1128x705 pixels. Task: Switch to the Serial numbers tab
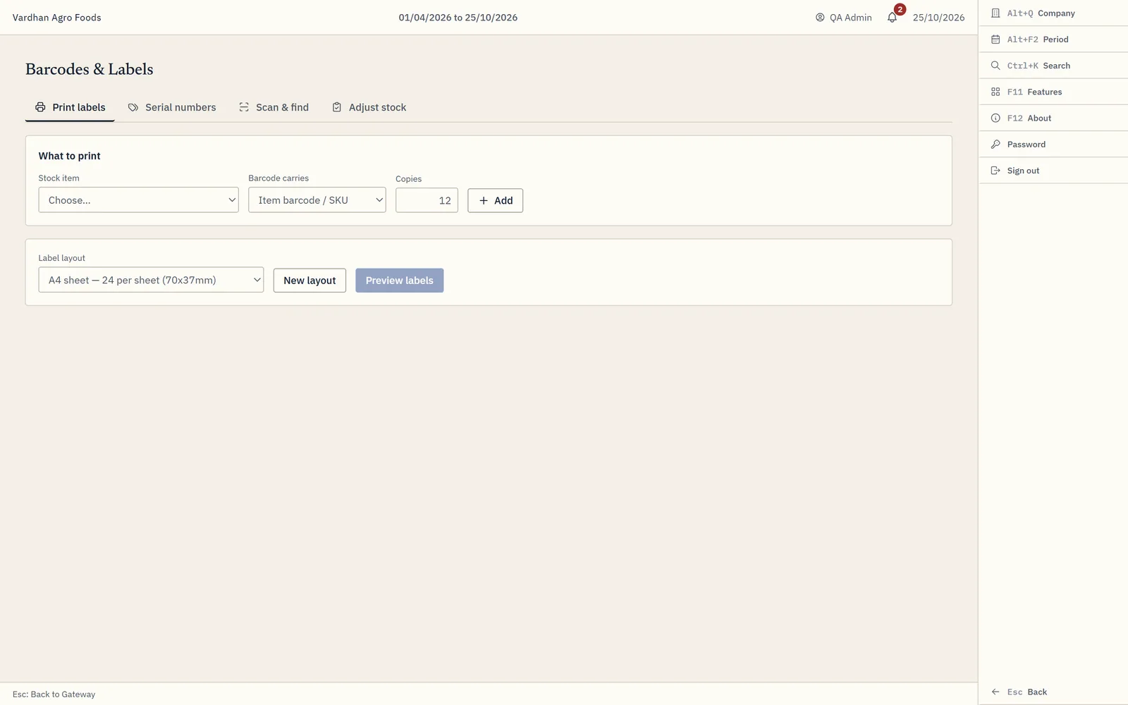[x=172, y=107]
